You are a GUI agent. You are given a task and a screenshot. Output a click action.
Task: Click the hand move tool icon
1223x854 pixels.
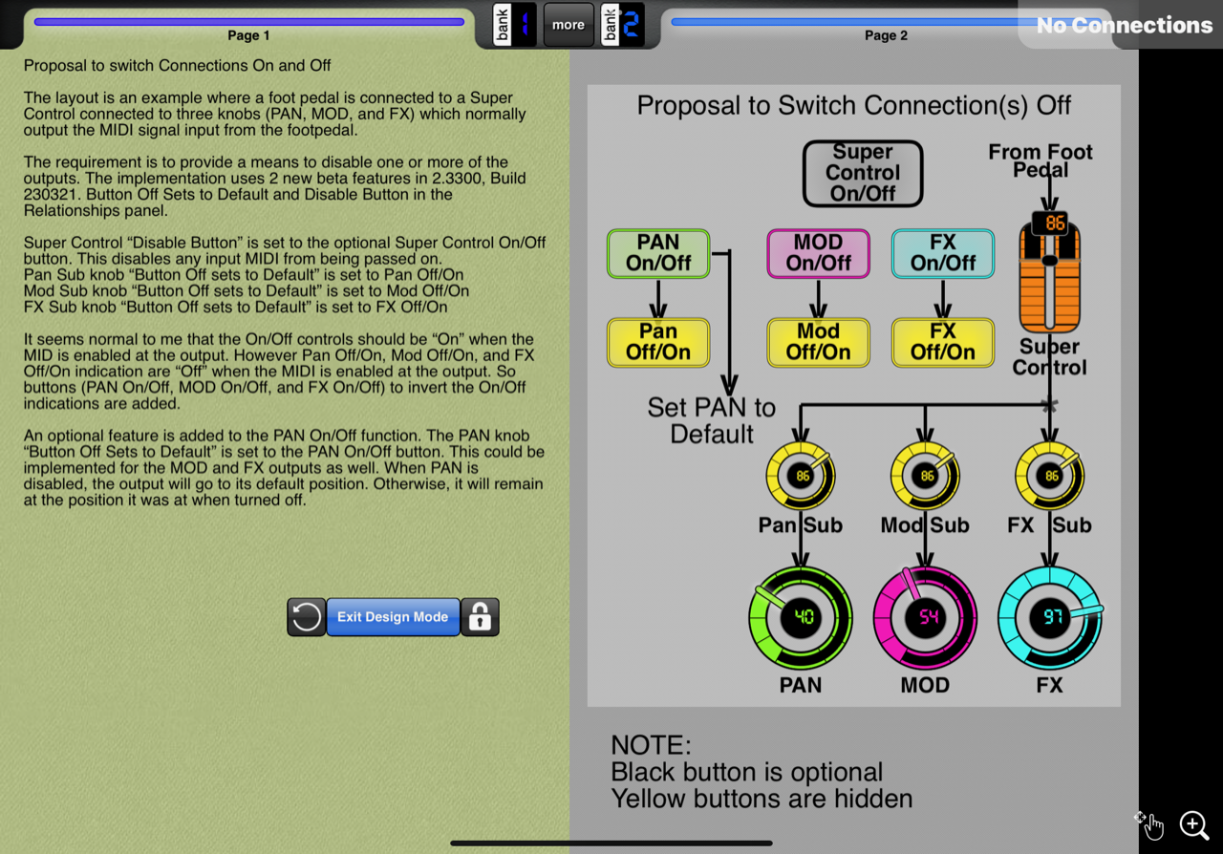coord(1149,824)
